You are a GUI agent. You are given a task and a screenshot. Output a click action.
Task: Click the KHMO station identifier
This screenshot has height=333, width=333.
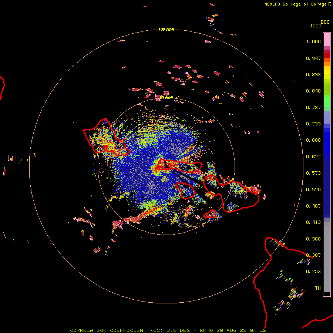(206, 330)
